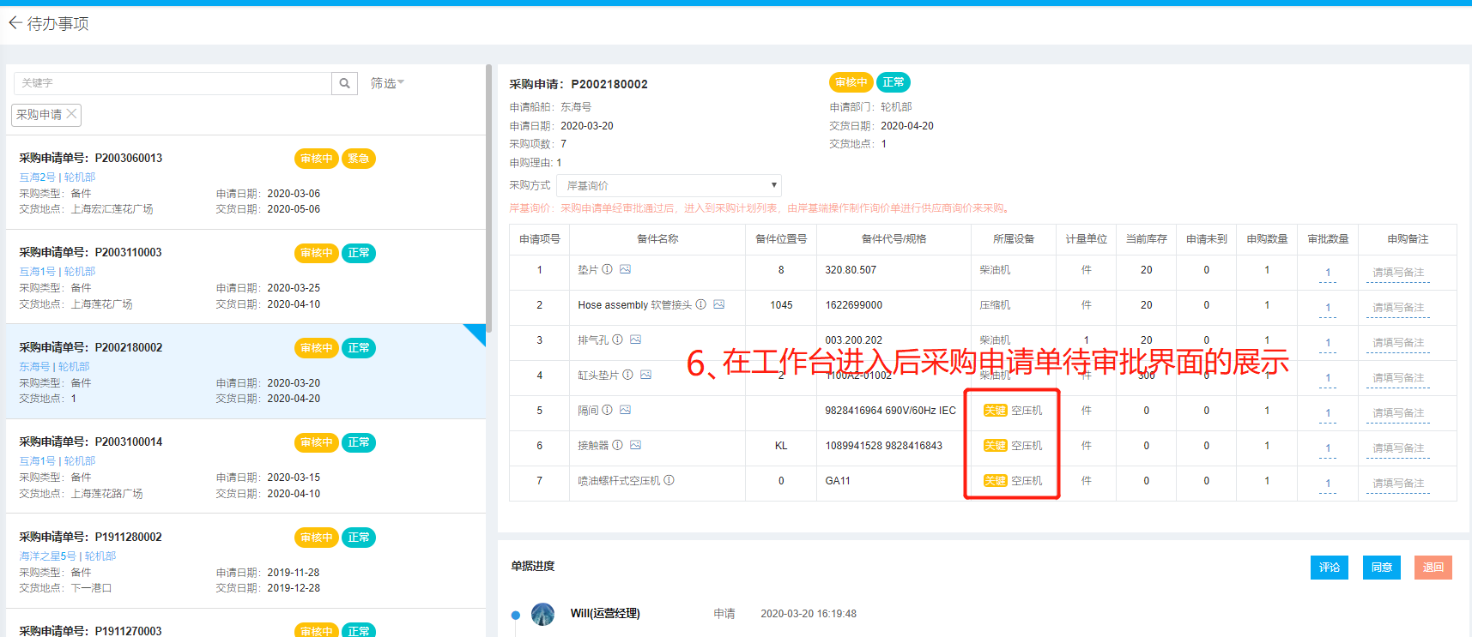Click Will(运营经理) avatar in progress
Image resolution: width=1472 pixels, height=637 pixels.
click(x=542, y=614)
